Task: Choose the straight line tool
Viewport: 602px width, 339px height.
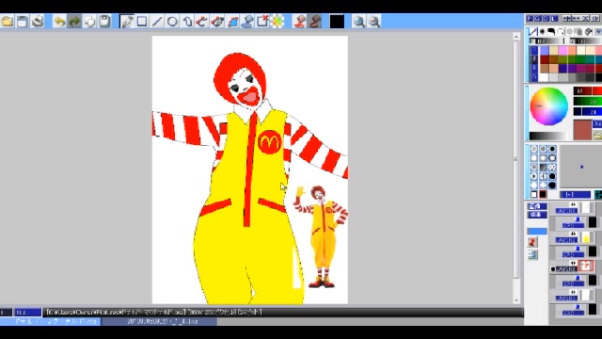Action: point(157,21)
